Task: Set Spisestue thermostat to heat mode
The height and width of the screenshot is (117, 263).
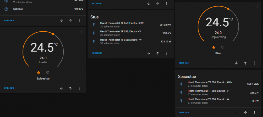Action: click(x=39, y=72)
